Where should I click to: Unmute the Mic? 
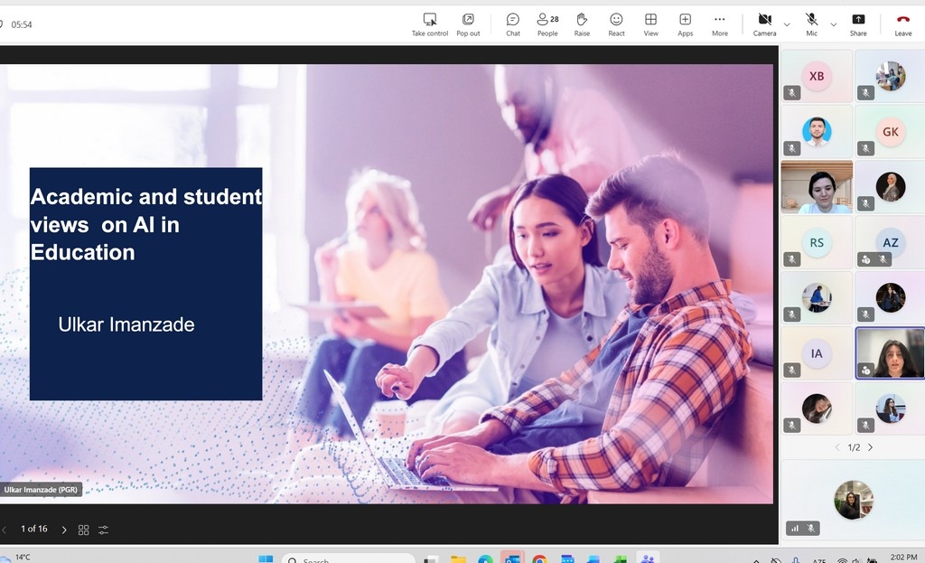(811, 24)
